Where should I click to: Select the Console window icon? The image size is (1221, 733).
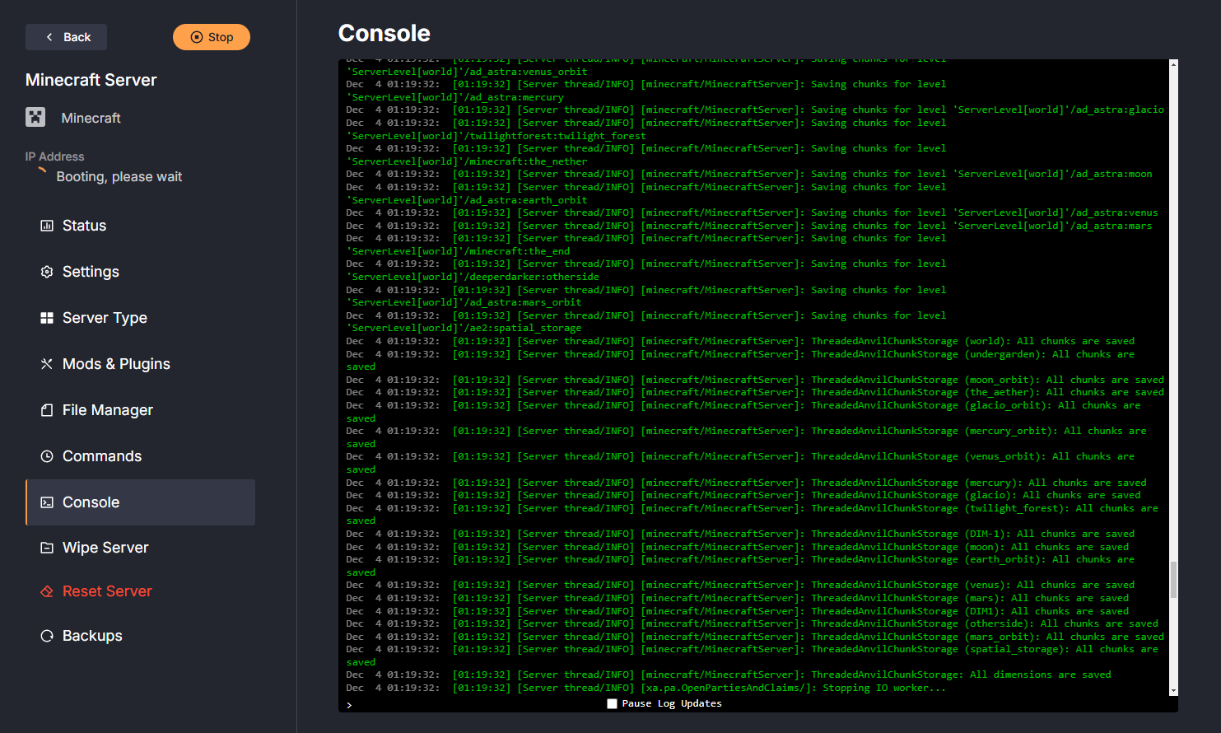[x=47, y=502]
